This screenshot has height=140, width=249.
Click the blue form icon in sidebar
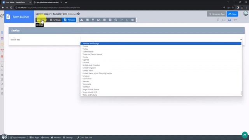pyautogui.click(x=2, y=32)
